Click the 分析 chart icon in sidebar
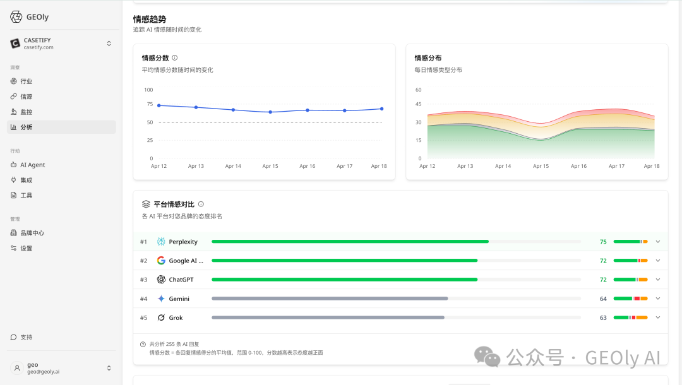The width and height of the screenshot is (682, 385). (x=13, y=127)
